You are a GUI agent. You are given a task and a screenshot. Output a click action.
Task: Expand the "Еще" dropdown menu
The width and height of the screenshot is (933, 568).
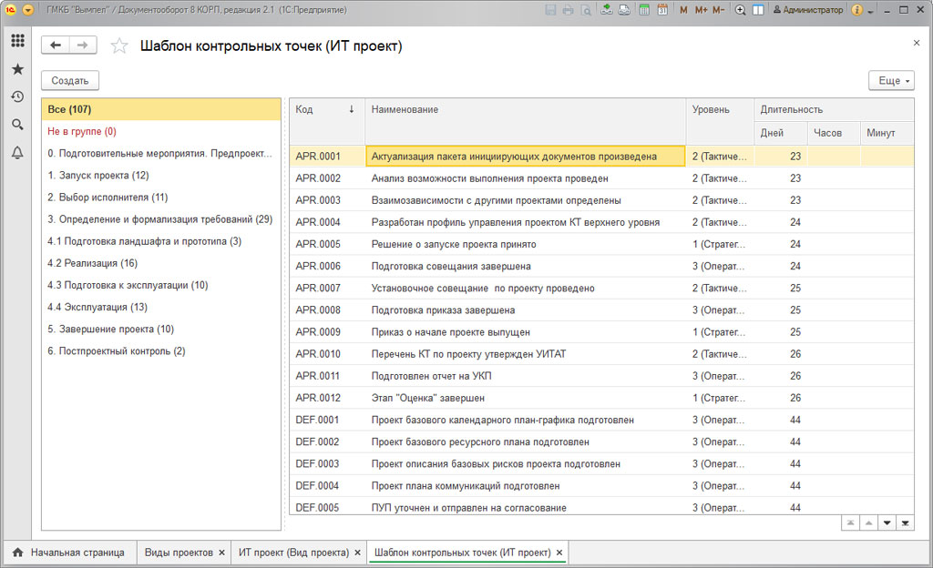pyautogui.click(x=890, y=81)
